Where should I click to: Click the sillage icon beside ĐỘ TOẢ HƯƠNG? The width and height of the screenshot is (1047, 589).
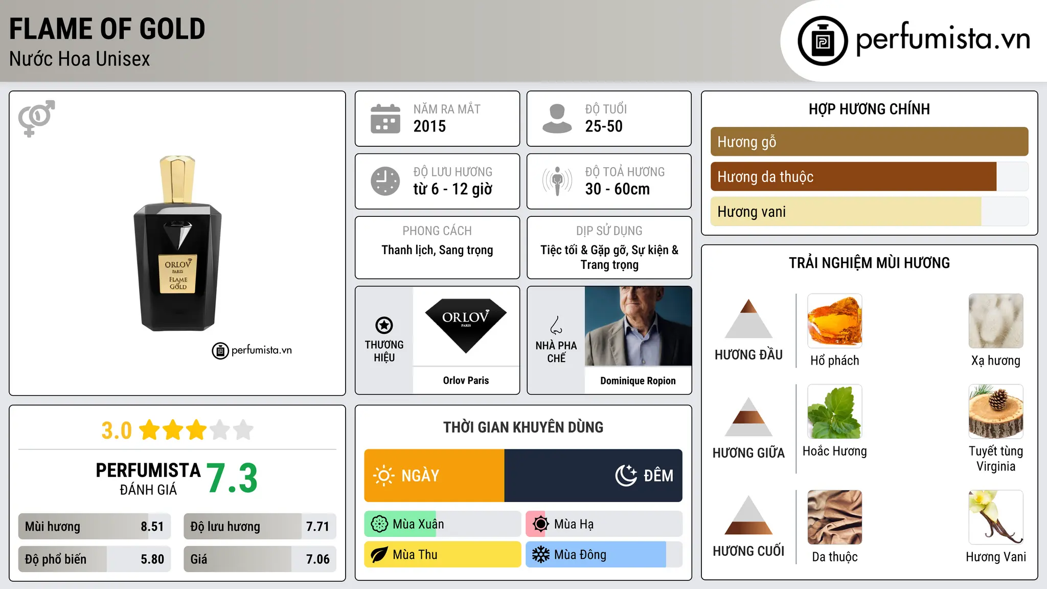pyautogui.click(x=557, y=181)
